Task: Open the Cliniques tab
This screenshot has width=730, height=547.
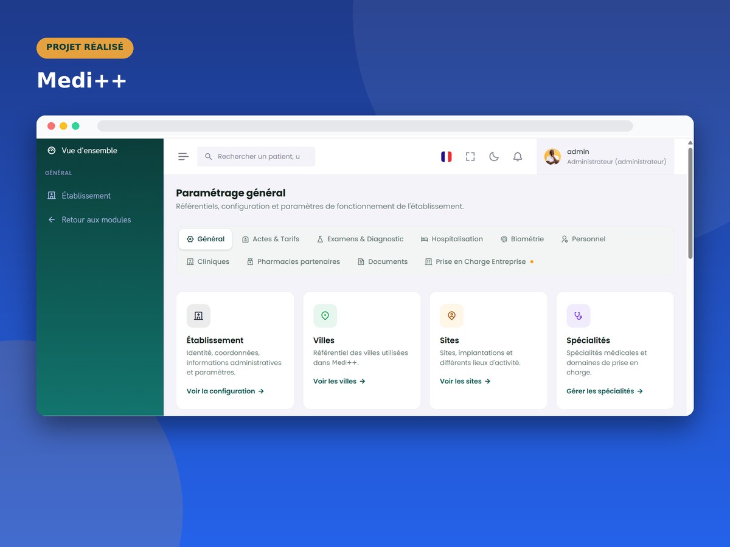Action: [208, 262]
